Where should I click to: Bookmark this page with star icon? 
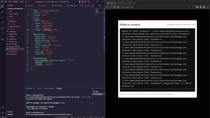pyautogui.click(x=193, y=7)
